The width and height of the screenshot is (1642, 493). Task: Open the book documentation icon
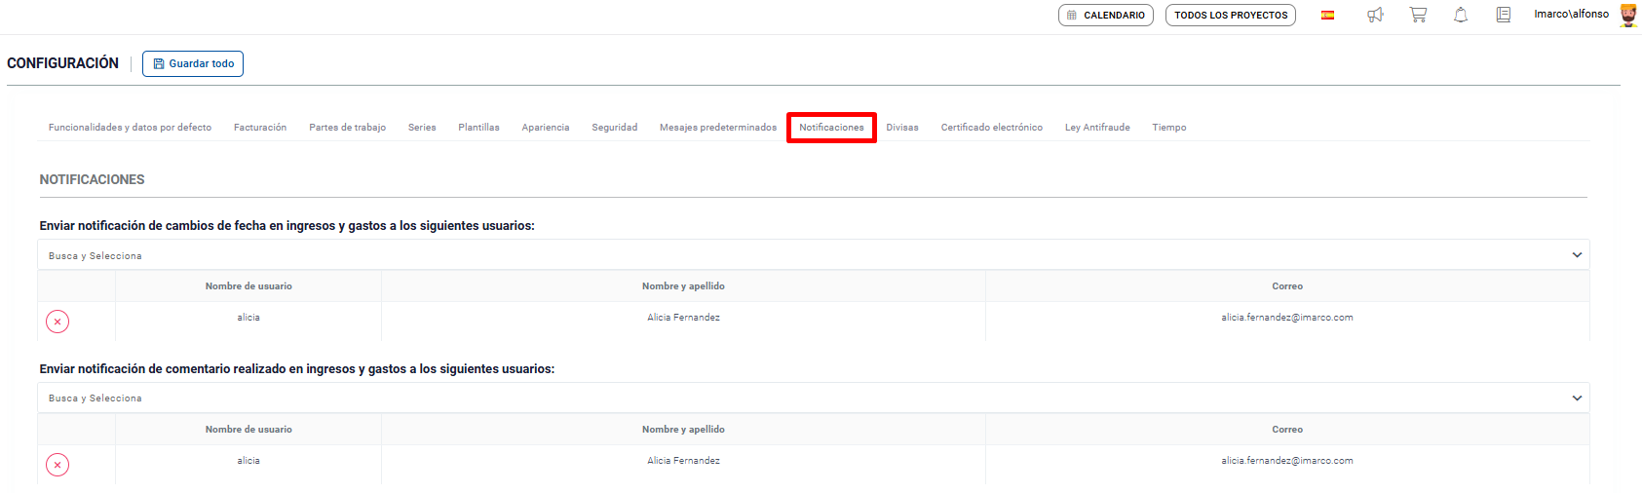(1504, 15)
